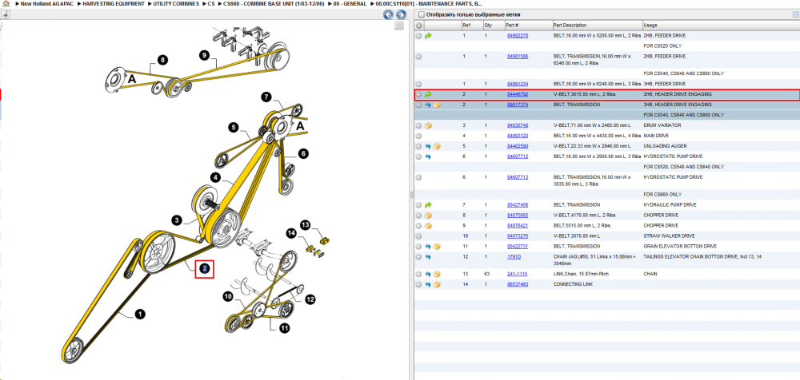The width and height of the screenshot is (800, 380).
Task: Select callout 8 on the belt diagram
Action: coord(162,60)
